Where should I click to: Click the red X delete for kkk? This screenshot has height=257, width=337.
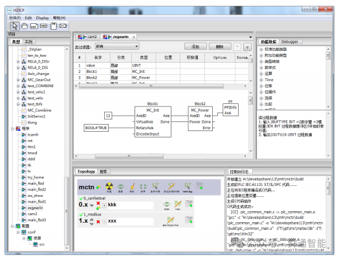(98, 203)
